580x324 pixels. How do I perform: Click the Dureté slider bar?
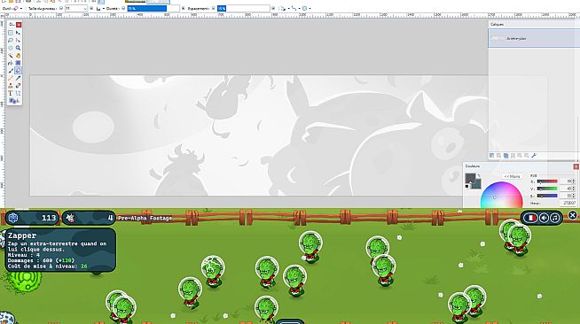(x=153, y=8)
